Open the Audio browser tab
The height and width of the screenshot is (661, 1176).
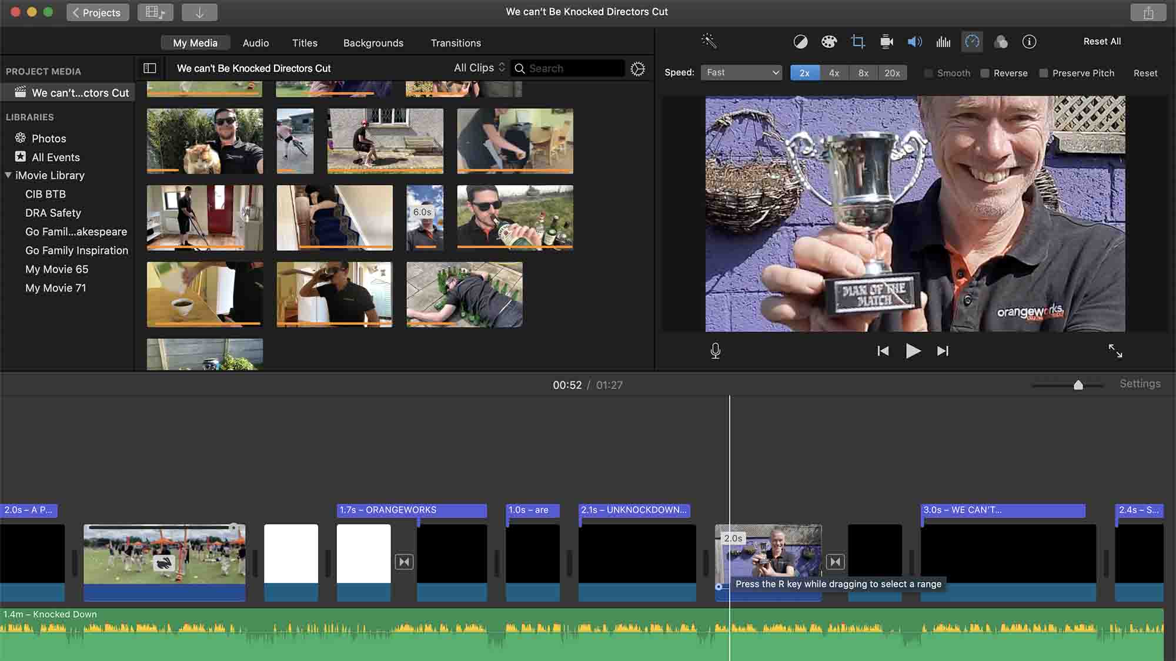point(255,42)
